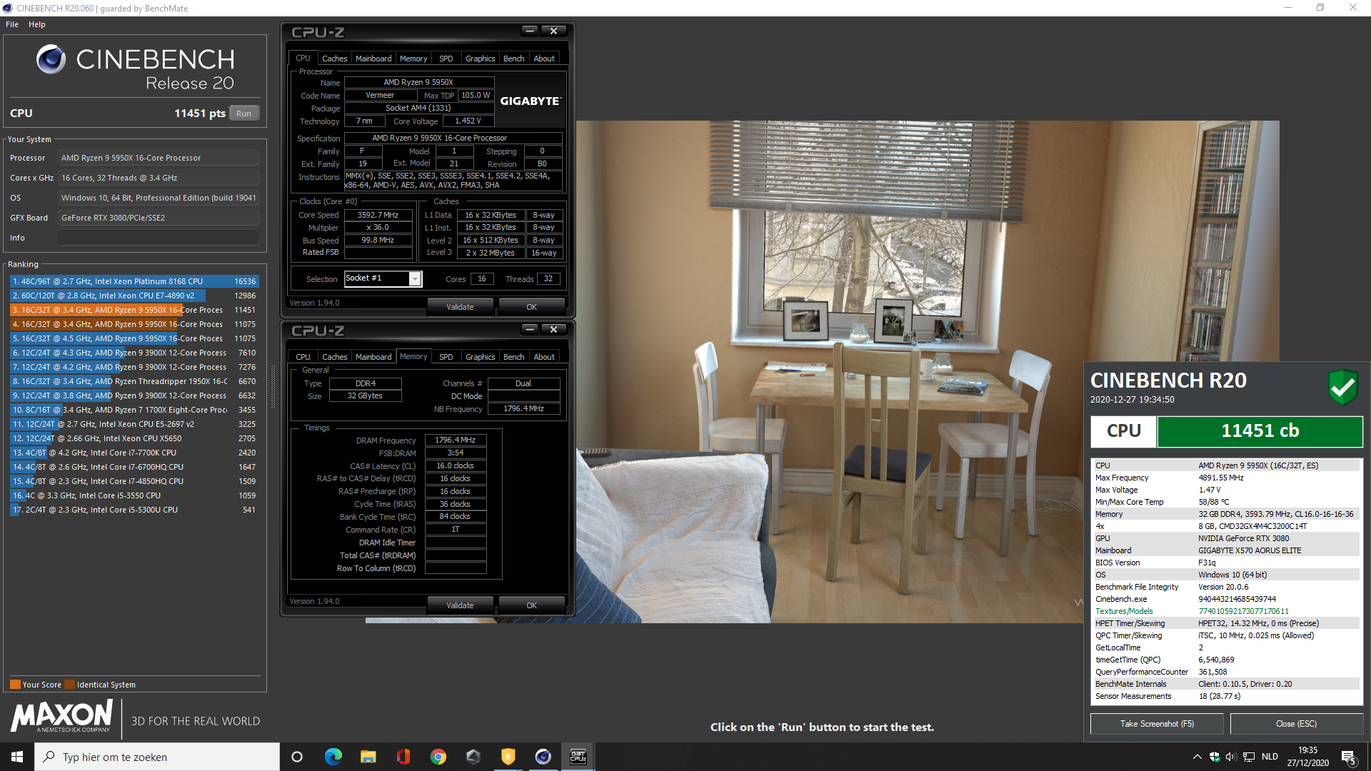Open Windows Security from the system tray
The image size is (1371, 771).
click(1214, 757)
